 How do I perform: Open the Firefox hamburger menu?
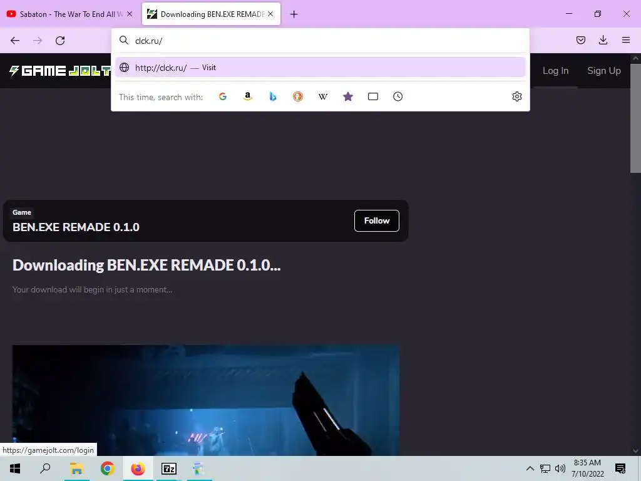pyautogui.click(x=626, y=40)
